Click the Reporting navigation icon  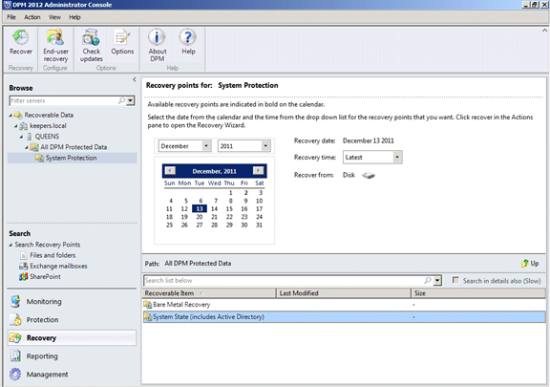coord(15,355)
